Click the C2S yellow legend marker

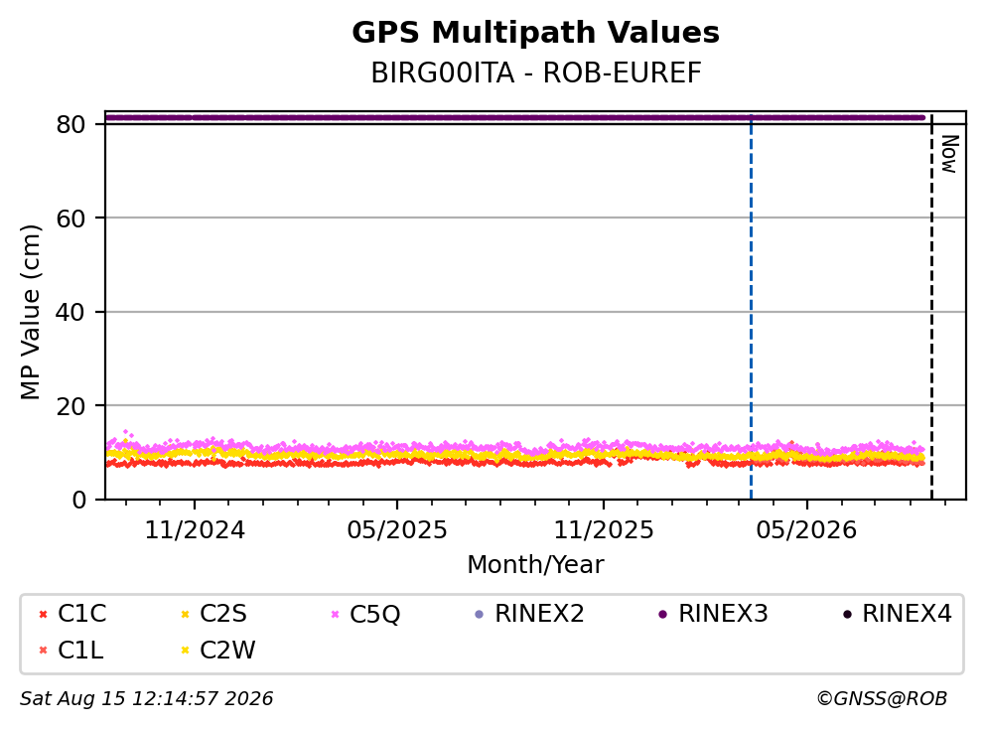coord(185,614)
